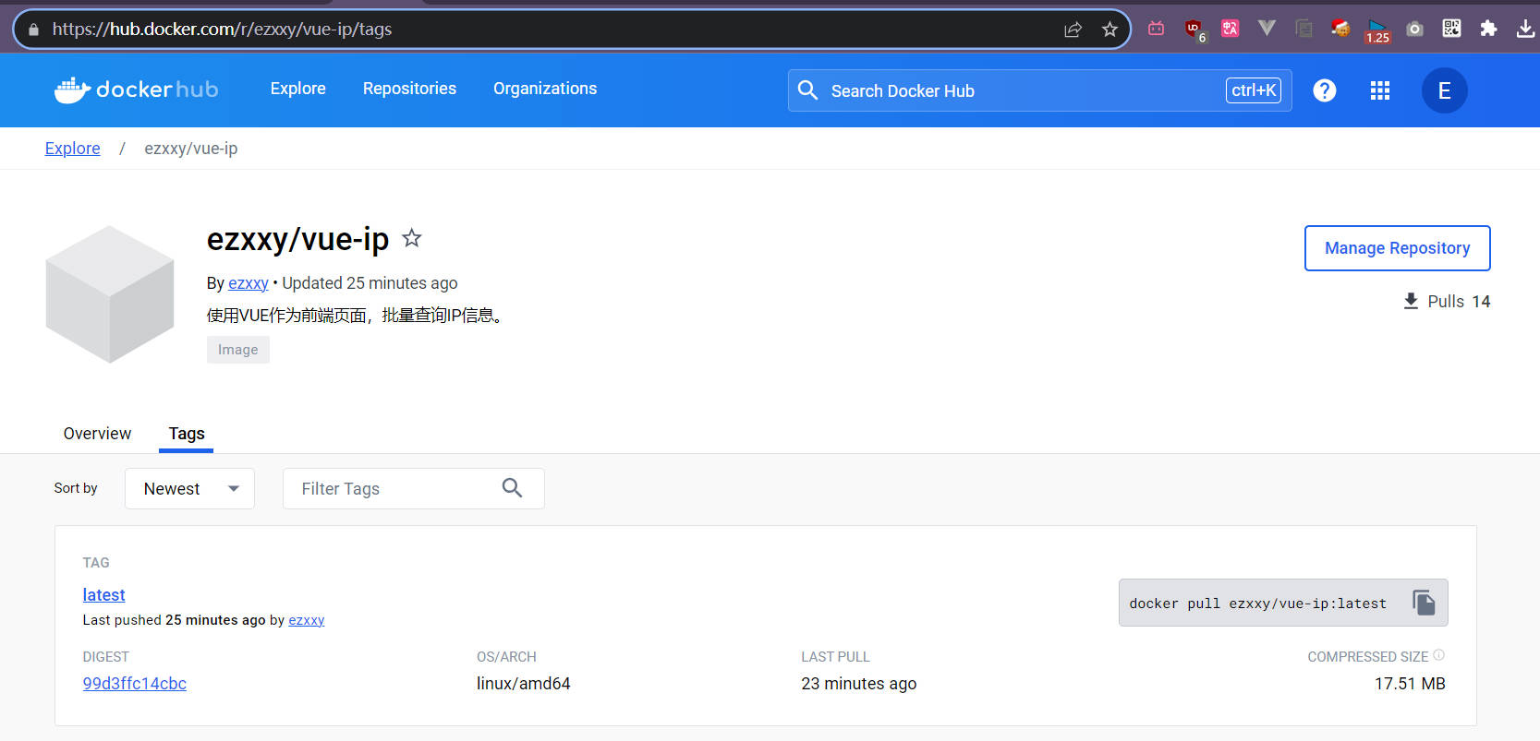Click the gray copy-pages extension icon
Screen dimensions: 1540x741
click(x=1304, y=29)
